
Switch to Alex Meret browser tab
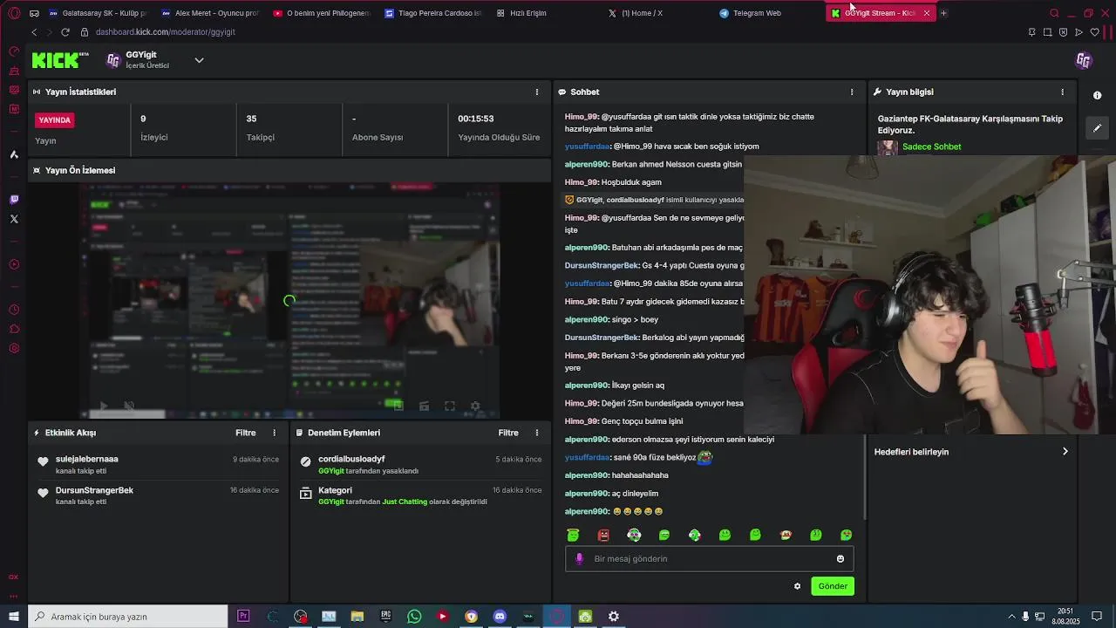point(210,13)
